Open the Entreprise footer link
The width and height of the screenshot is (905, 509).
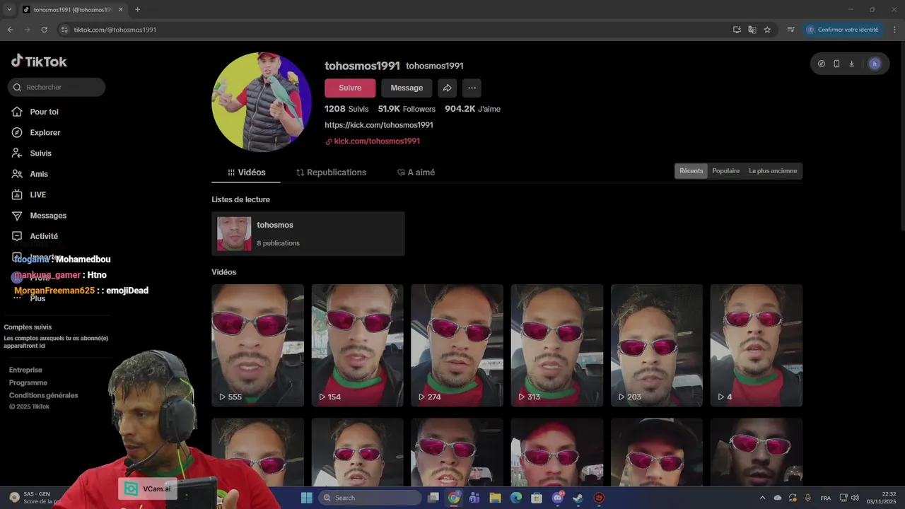coord(25,370)
